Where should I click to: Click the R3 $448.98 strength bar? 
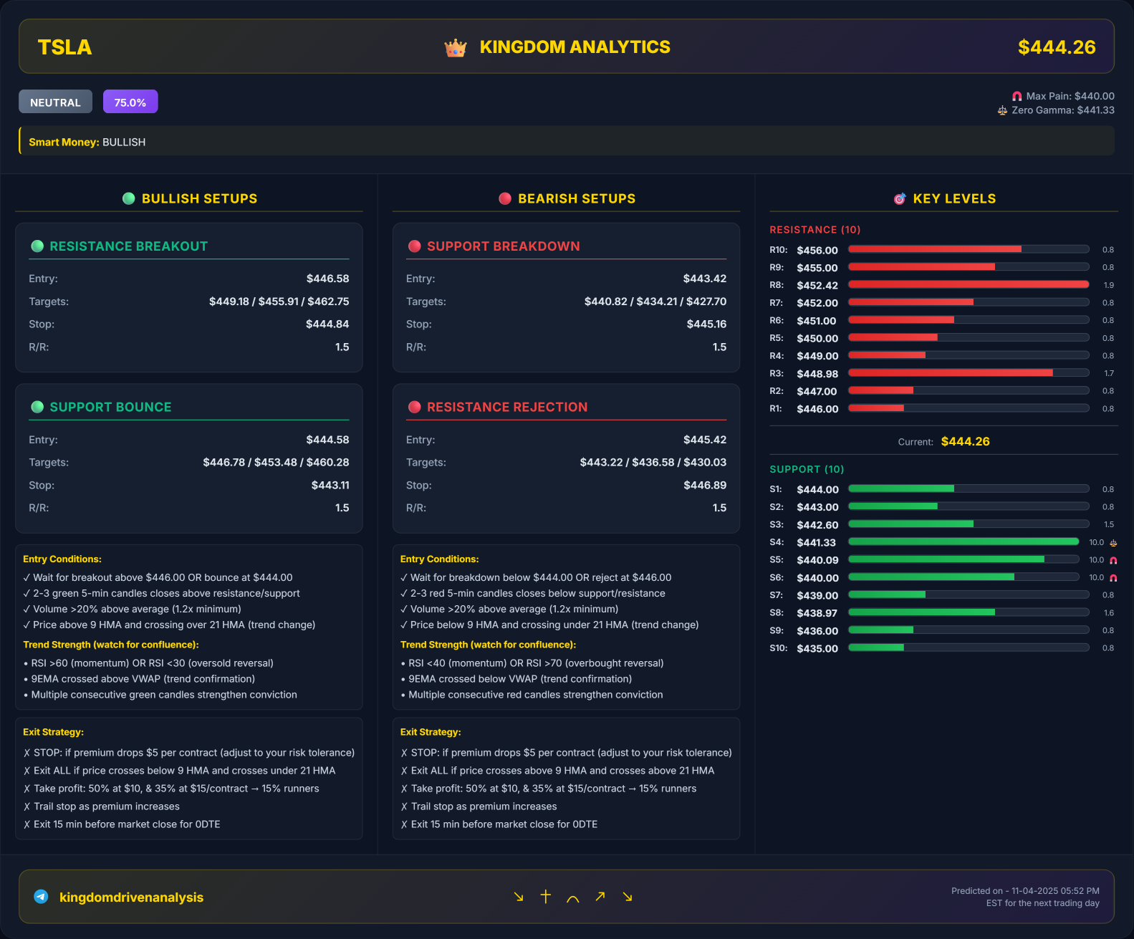(969, 373)
